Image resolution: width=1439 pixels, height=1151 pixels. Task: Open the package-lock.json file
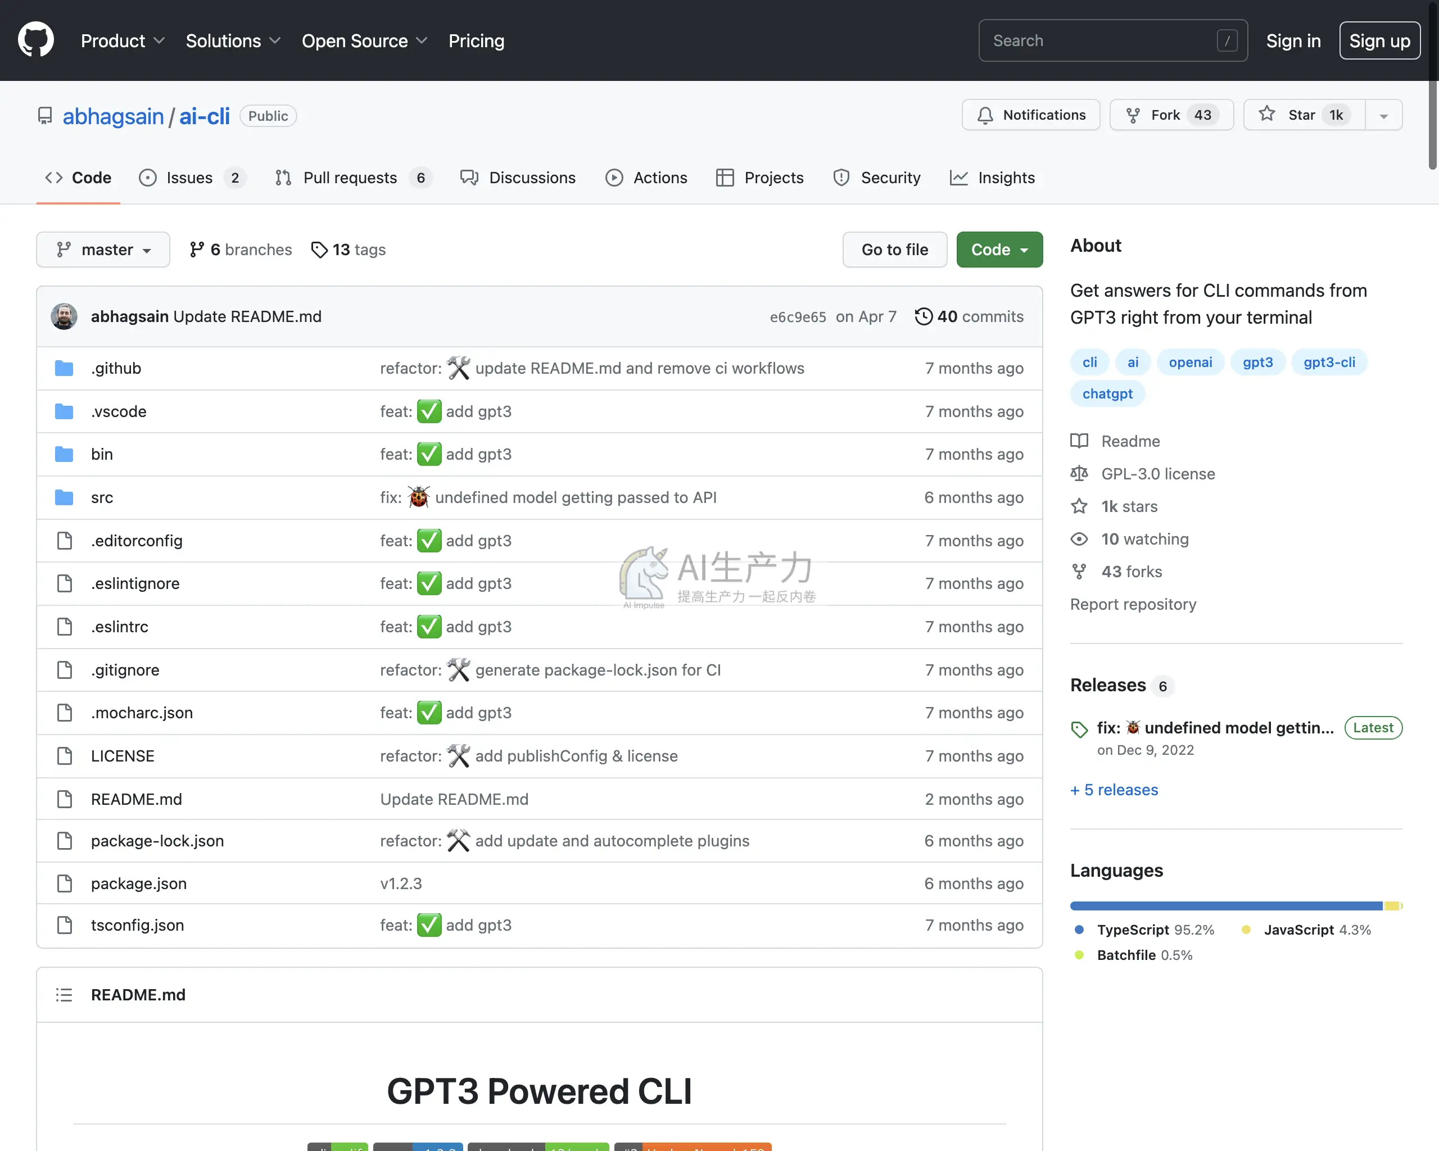click(157, 841)
